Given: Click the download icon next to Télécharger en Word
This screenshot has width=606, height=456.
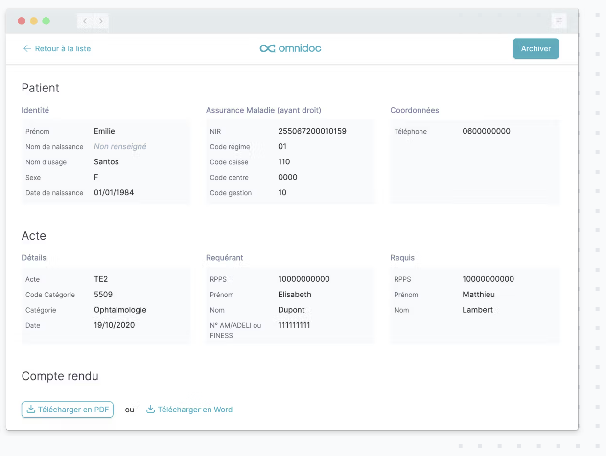Looking at the screenshot, I should (151, 410).
